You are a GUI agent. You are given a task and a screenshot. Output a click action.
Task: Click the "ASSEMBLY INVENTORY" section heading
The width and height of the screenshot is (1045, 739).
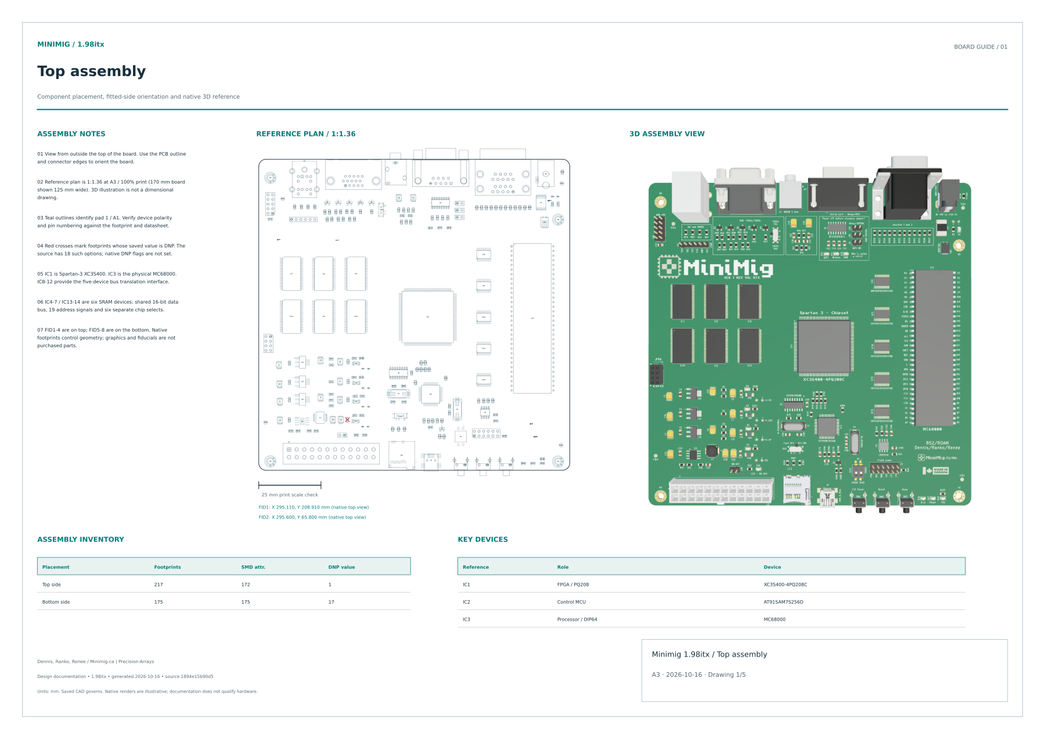(81, 540)
